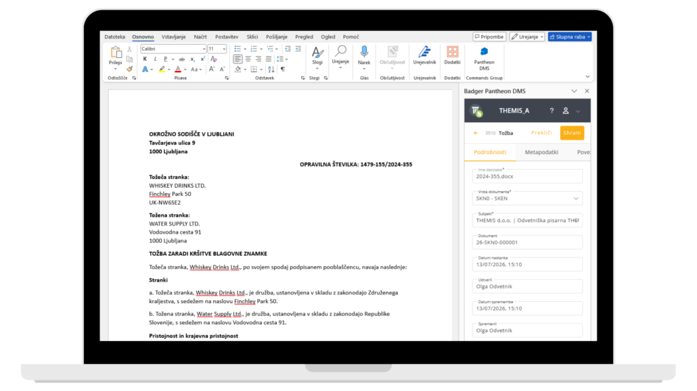The width and height of the screenshot is (697, 391).
Task: Click the cut scissors icon
Action: pyautogui.click(x=129, y=49)
